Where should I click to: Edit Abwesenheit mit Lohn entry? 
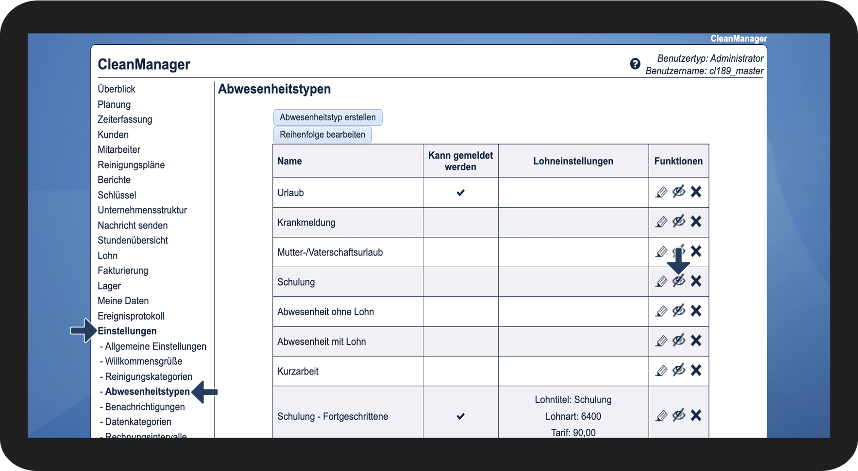click(x=661, y=341)
